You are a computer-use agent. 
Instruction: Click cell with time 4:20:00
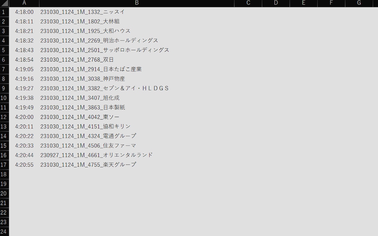click(x=24, y=117)
